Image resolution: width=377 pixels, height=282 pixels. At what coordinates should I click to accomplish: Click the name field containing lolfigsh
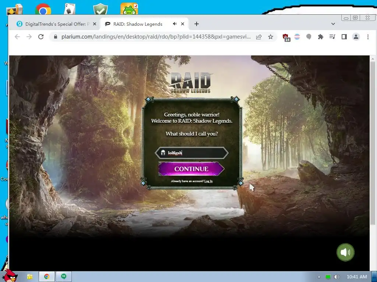point(191,153)
